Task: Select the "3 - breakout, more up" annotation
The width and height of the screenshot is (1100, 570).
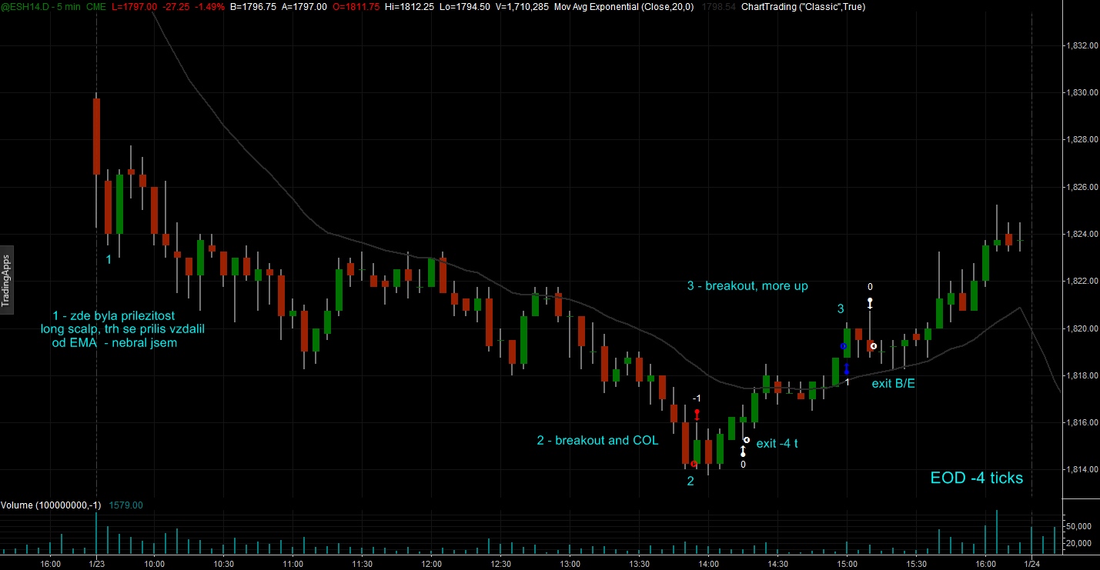Action: coord(747,286)
